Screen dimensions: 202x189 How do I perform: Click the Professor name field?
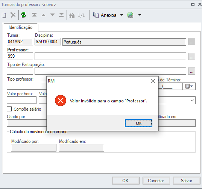(x=110, y=56)
